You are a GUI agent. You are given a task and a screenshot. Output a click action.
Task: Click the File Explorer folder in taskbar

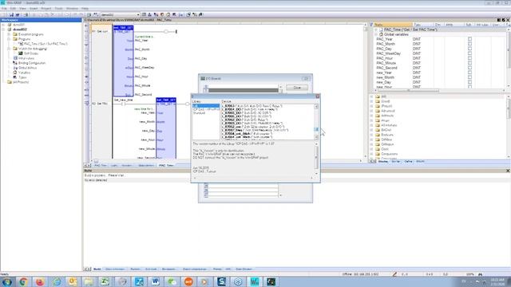[x=89, y=281]
